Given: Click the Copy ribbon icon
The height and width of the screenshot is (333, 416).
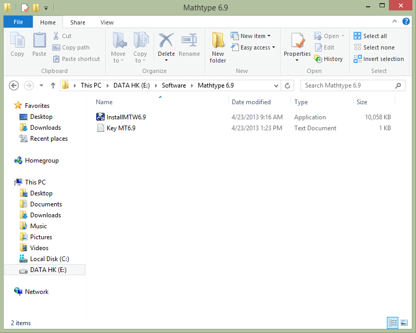Looking at the screenshot, I should (x=17, y=44).
